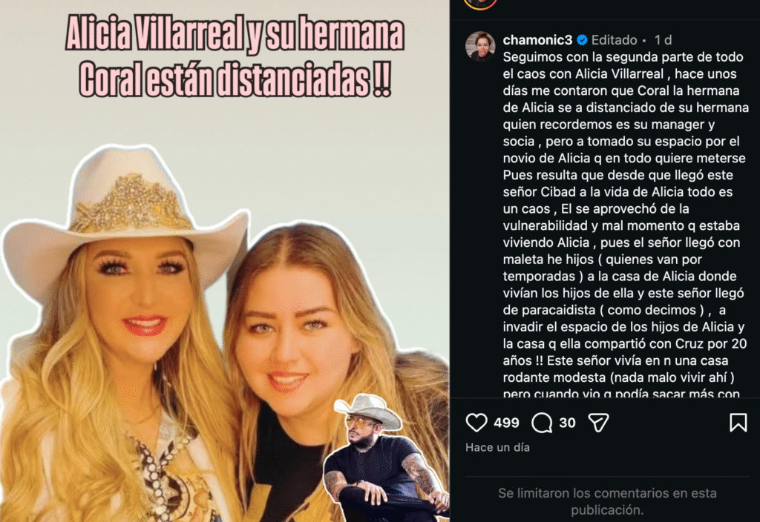The width and height of the screenshot is (760, 522).
Task: Save post with bookmark icon
Action: pos(738,422)
